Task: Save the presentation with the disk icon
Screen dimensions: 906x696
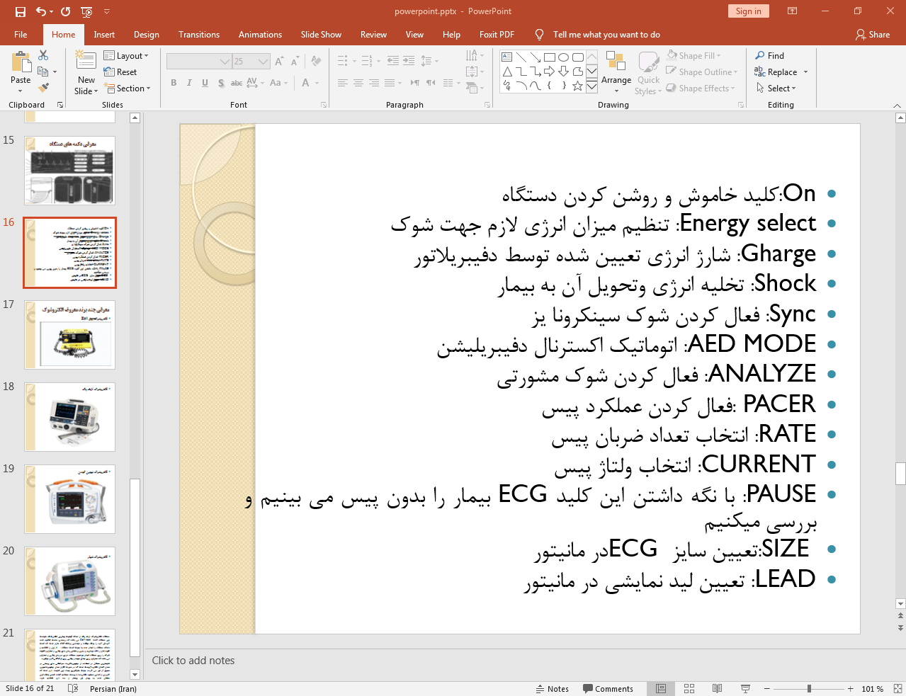Action: [20, 11]
